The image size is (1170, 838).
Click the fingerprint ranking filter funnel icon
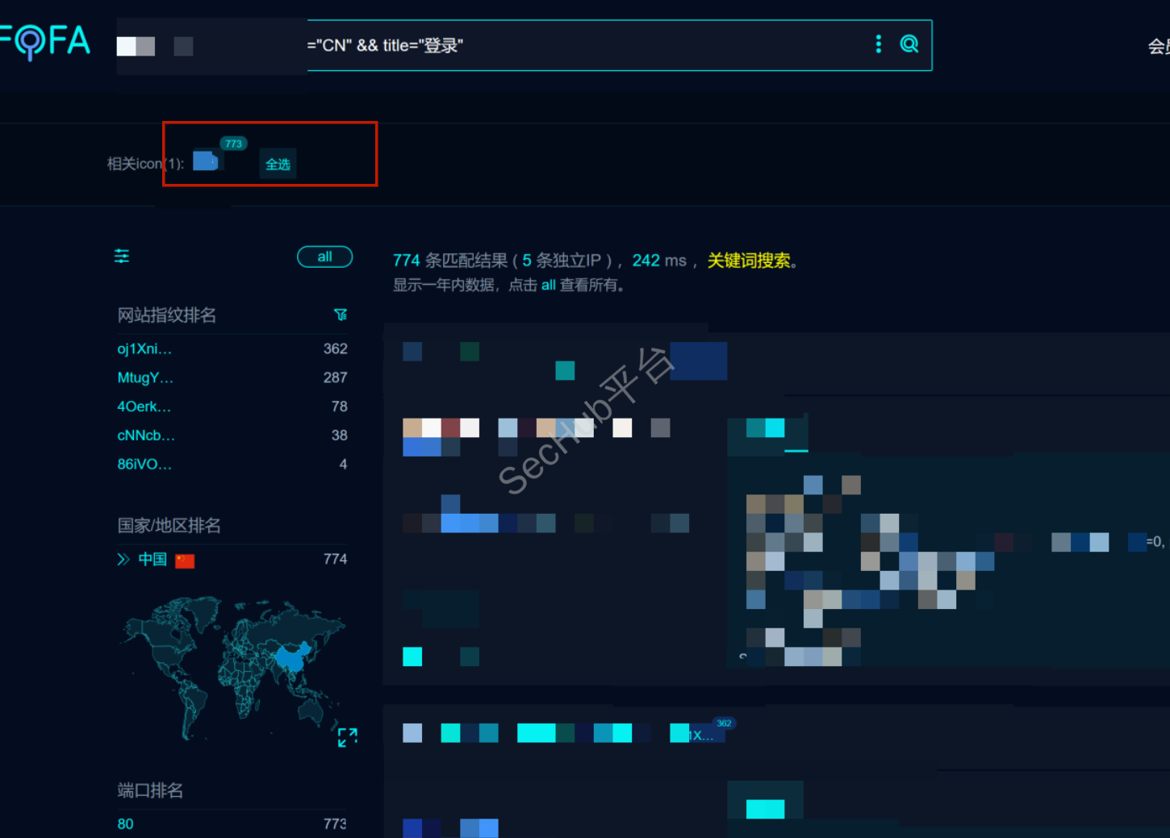click(x=341, y=315)
